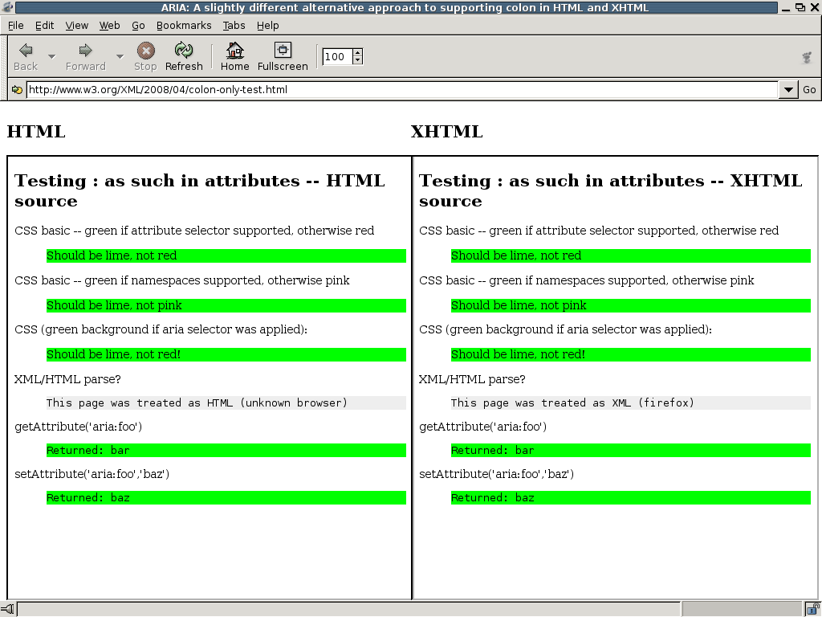Click the security lock icon in status bar
This screenshot has width=822, height=617.
pyautogui.click(x=812, y=609)
